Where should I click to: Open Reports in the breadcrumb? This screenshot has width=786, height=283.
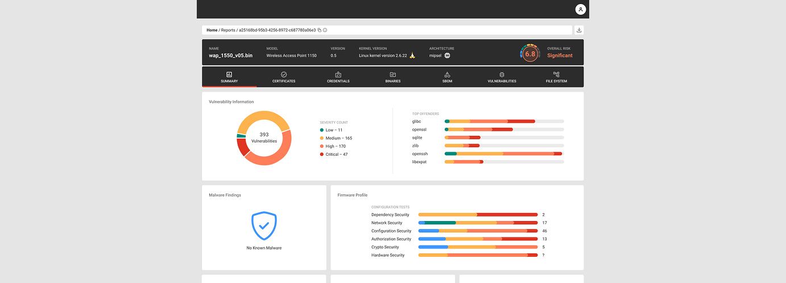pyautogui.click(x=228, y=30)
